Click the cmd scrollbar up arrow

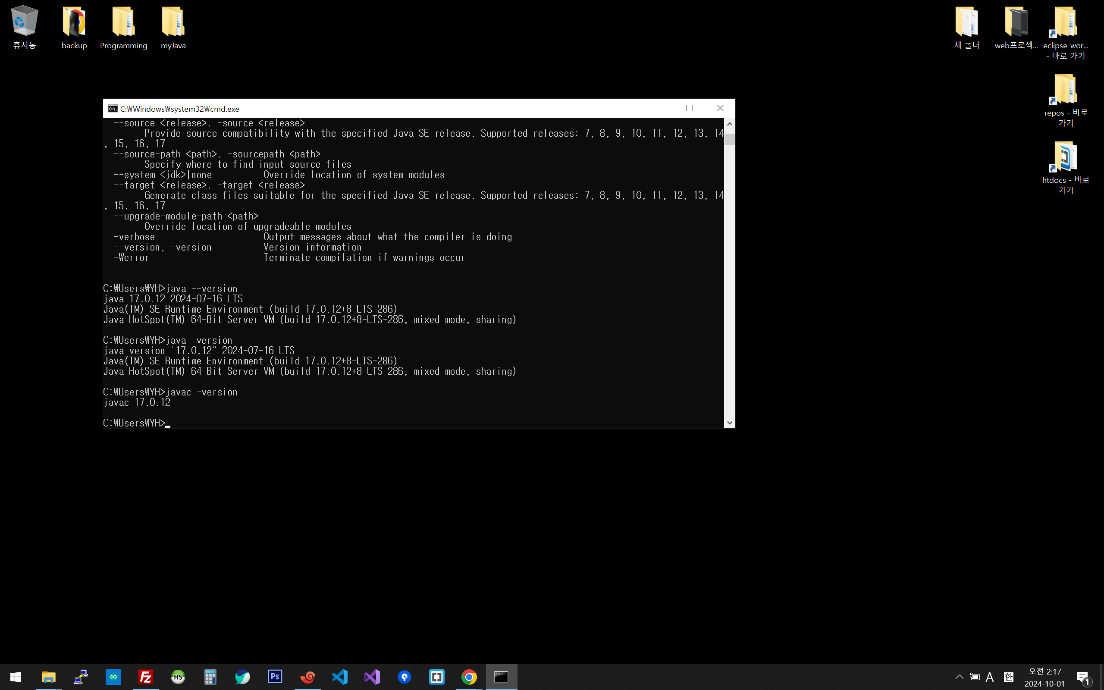coord(730,124)
